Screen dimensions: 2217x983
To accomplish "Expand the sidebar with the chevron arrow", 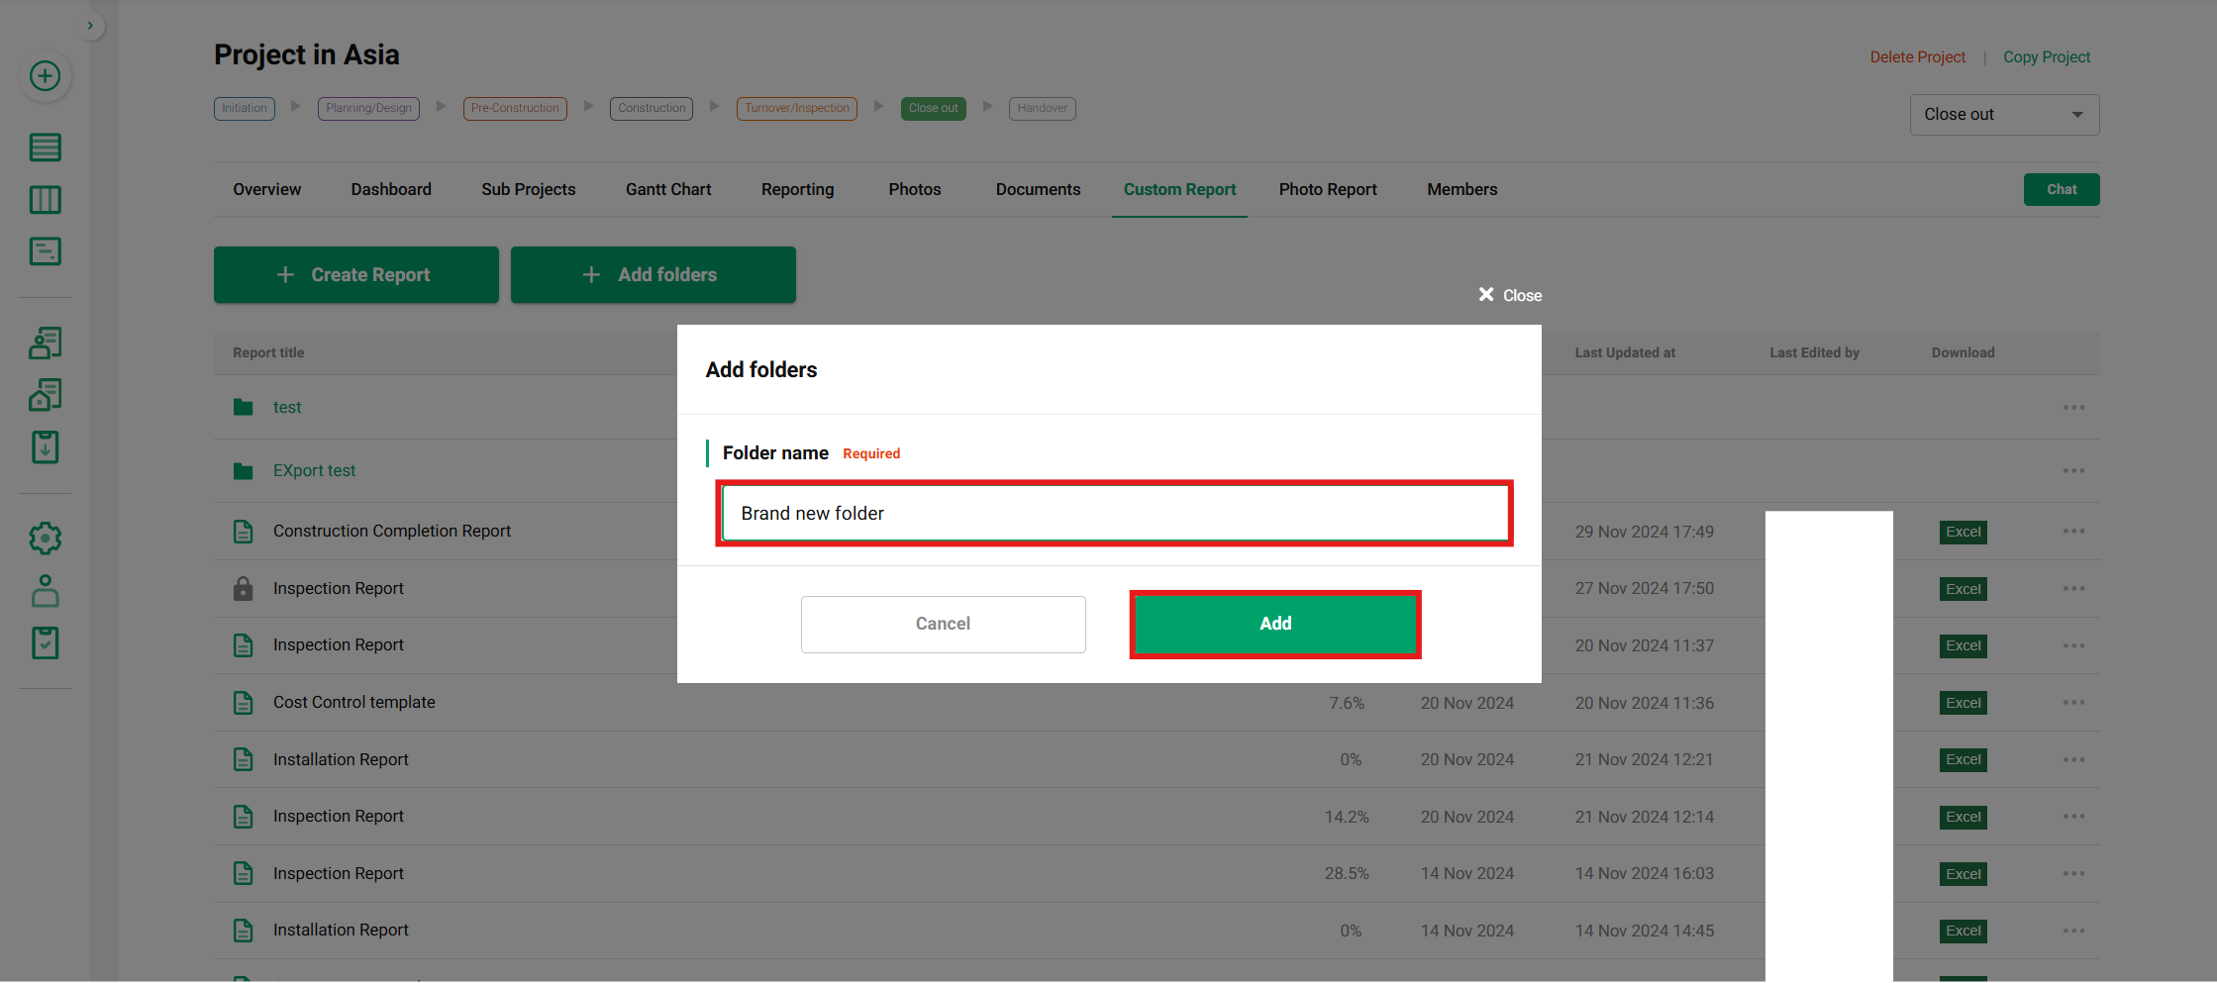I will point(90,26).
